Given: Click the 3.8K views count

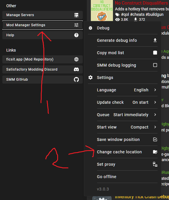Looking at the screenshot, I should click(x=124, y=20).
